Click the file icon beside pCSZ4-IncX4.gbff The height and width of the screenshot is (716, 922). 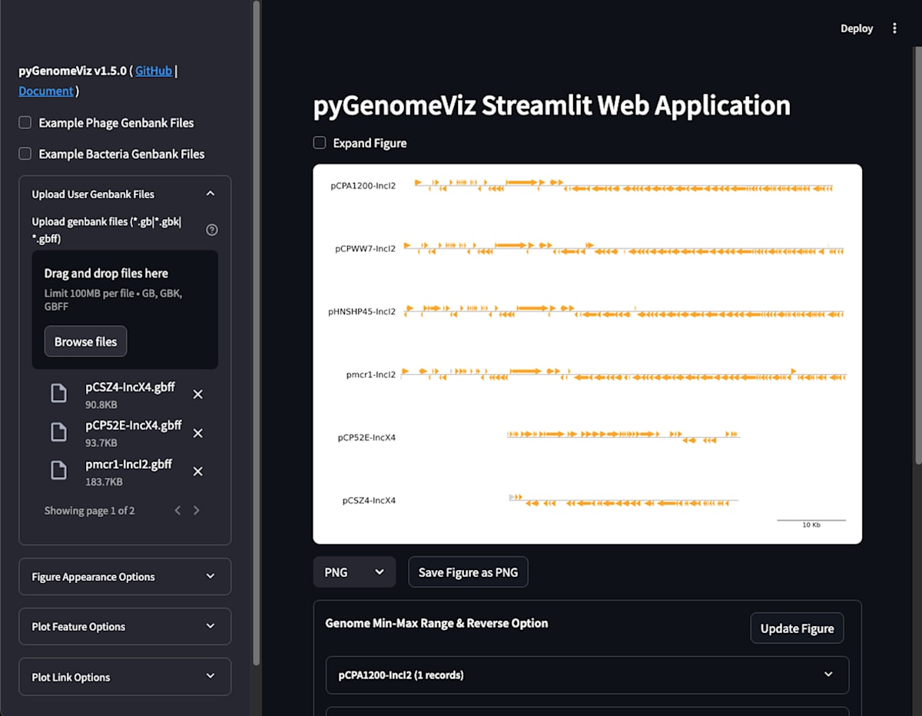tap(58, 393)
